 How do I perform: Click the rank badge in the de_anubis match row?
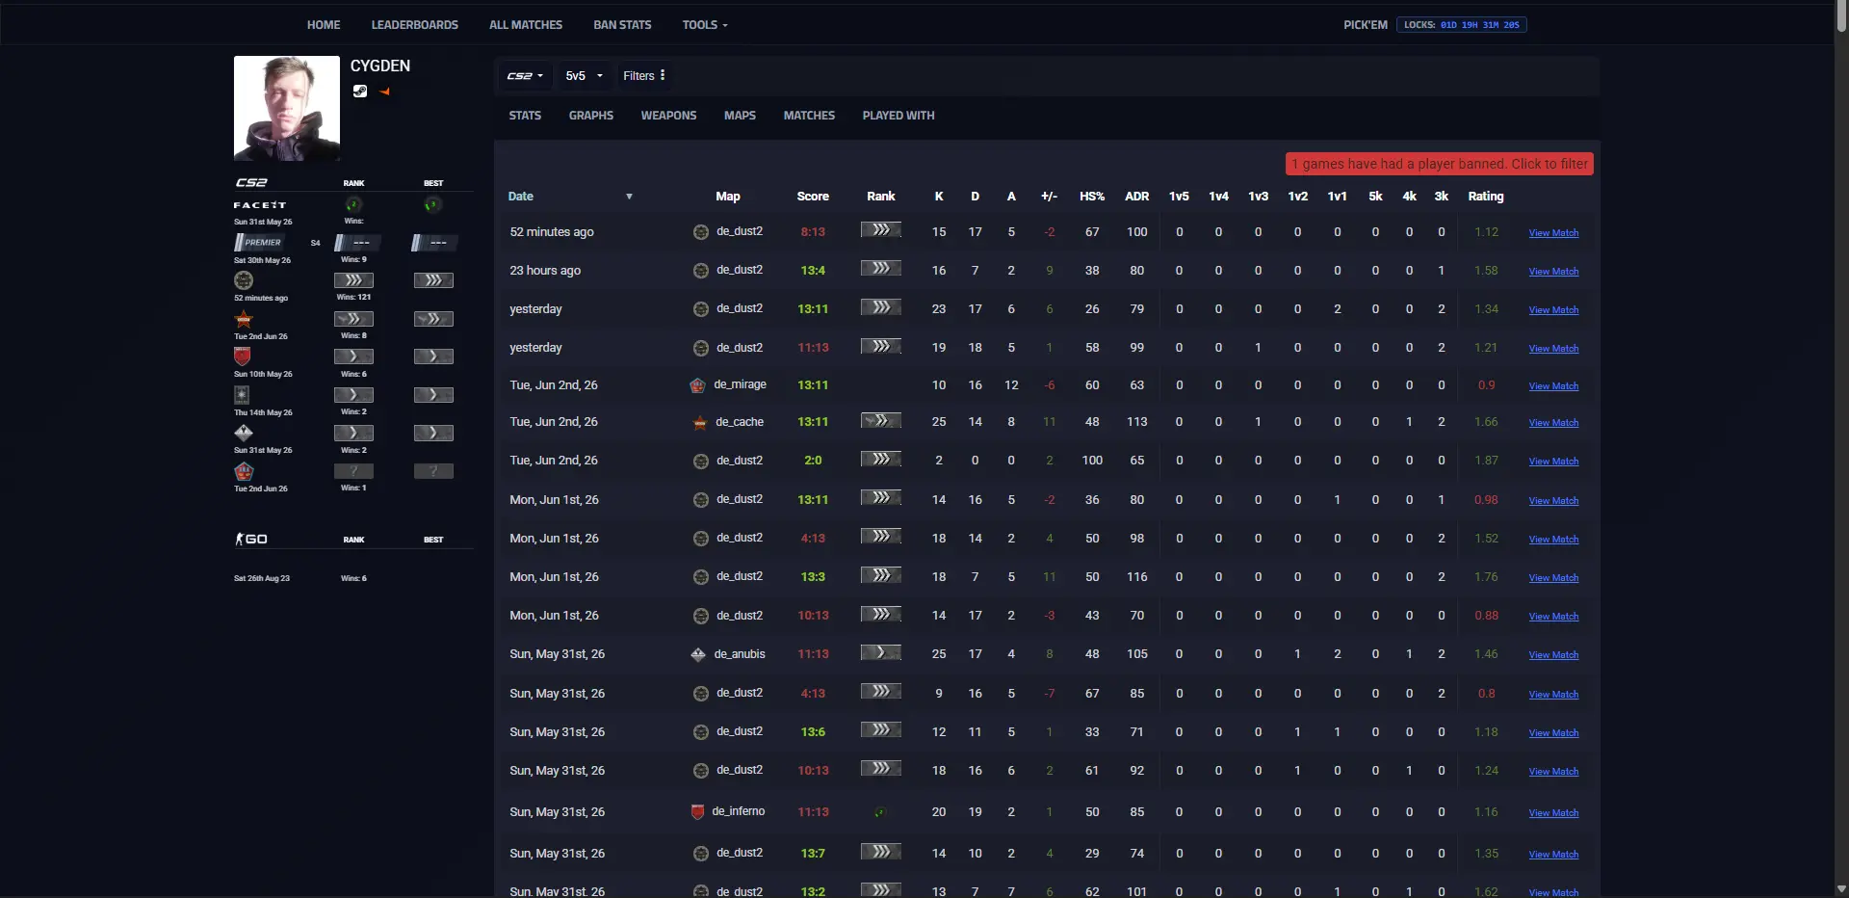[x=881, y=653]
